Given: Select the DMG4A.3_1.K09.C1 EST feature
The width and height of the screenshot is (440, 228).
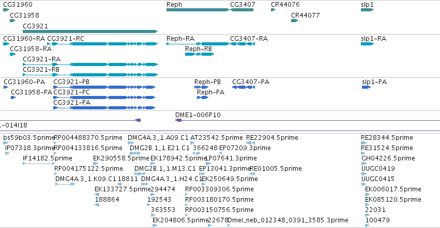Looking at the screenshot, I should point(65,184).
